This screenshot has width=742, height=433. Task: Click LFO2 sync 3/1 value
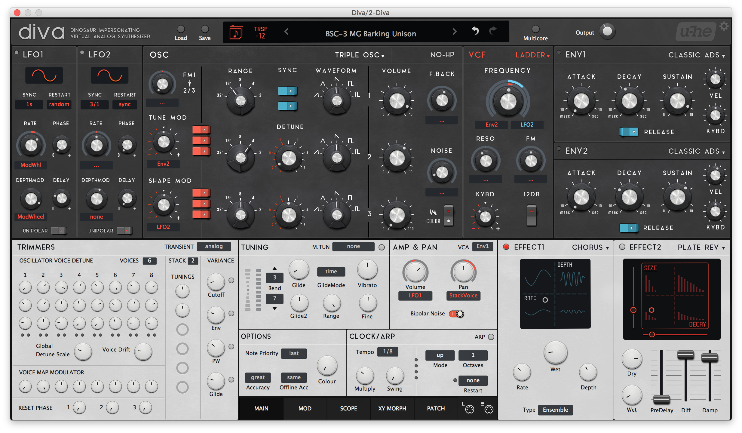[x=94, y=104]
